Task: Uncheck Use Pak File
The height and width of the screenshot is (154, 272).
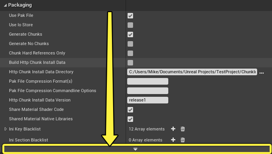Action: tap(130, 16)
